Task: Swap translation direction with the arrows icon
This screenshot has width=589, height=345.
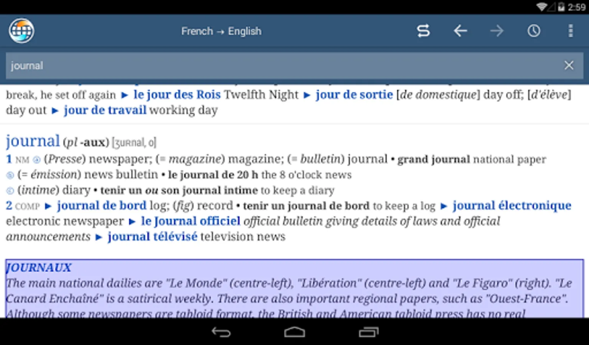Action: 423,31
